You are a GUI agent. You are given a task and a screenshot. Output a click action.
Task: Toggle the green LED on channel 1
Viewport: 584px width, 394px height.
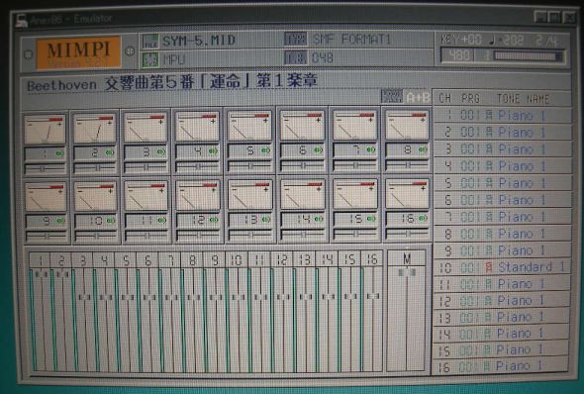(60, 153)
